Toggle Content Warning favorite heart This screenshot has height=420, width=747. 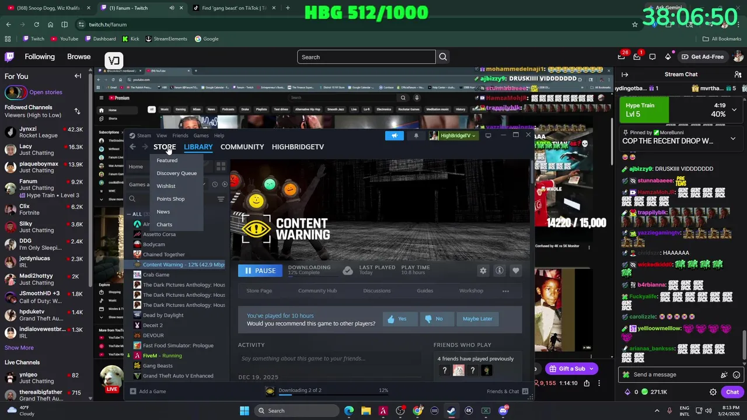(x=516, y=271)
